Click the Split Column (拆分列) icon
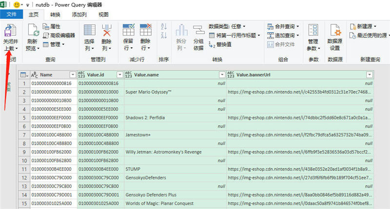This screenshot has width=390, height=209. (181, 30)
